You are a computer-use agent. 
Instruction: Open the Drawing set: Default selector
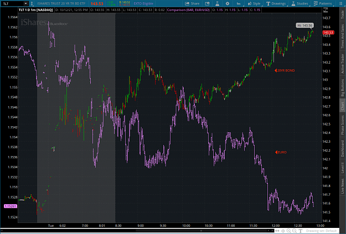tap(322, 231)
